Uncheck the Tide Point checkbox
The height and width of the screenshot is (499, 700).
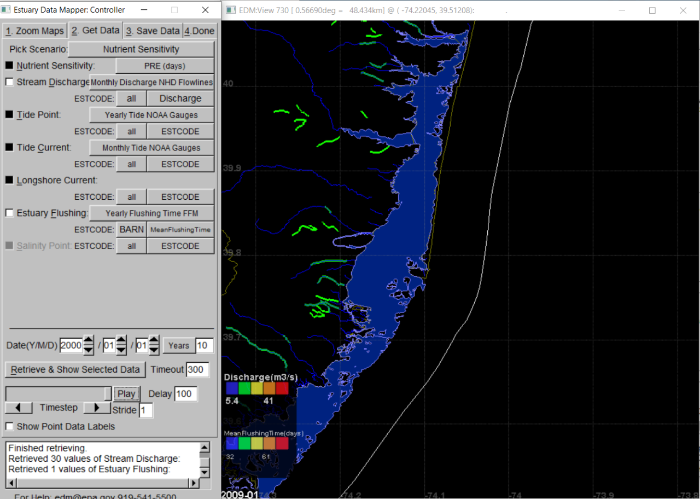click(9, 114)
